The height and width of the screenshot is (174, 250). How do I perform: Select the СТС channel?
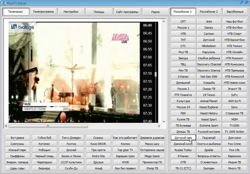(183, 46)
